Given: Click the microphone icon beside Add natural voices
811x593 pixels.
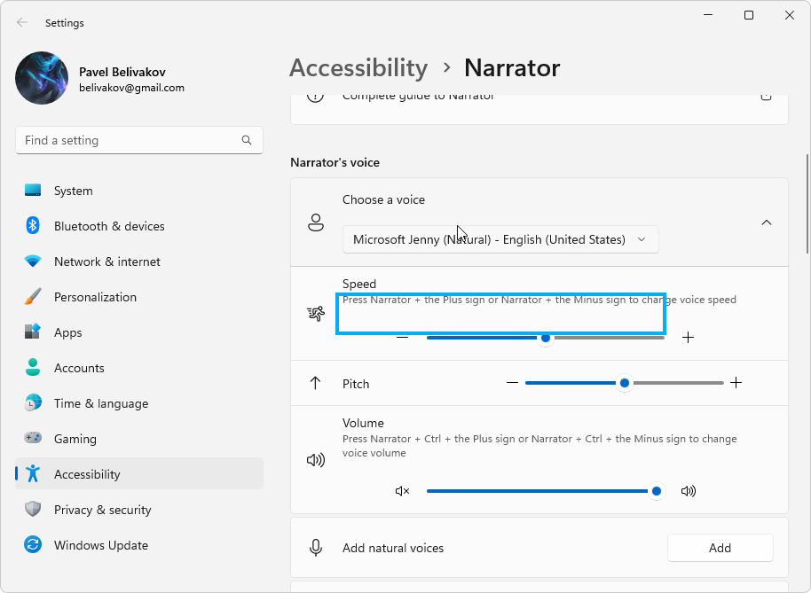Looking at the screenshot, I should click(x=316, y=548).
